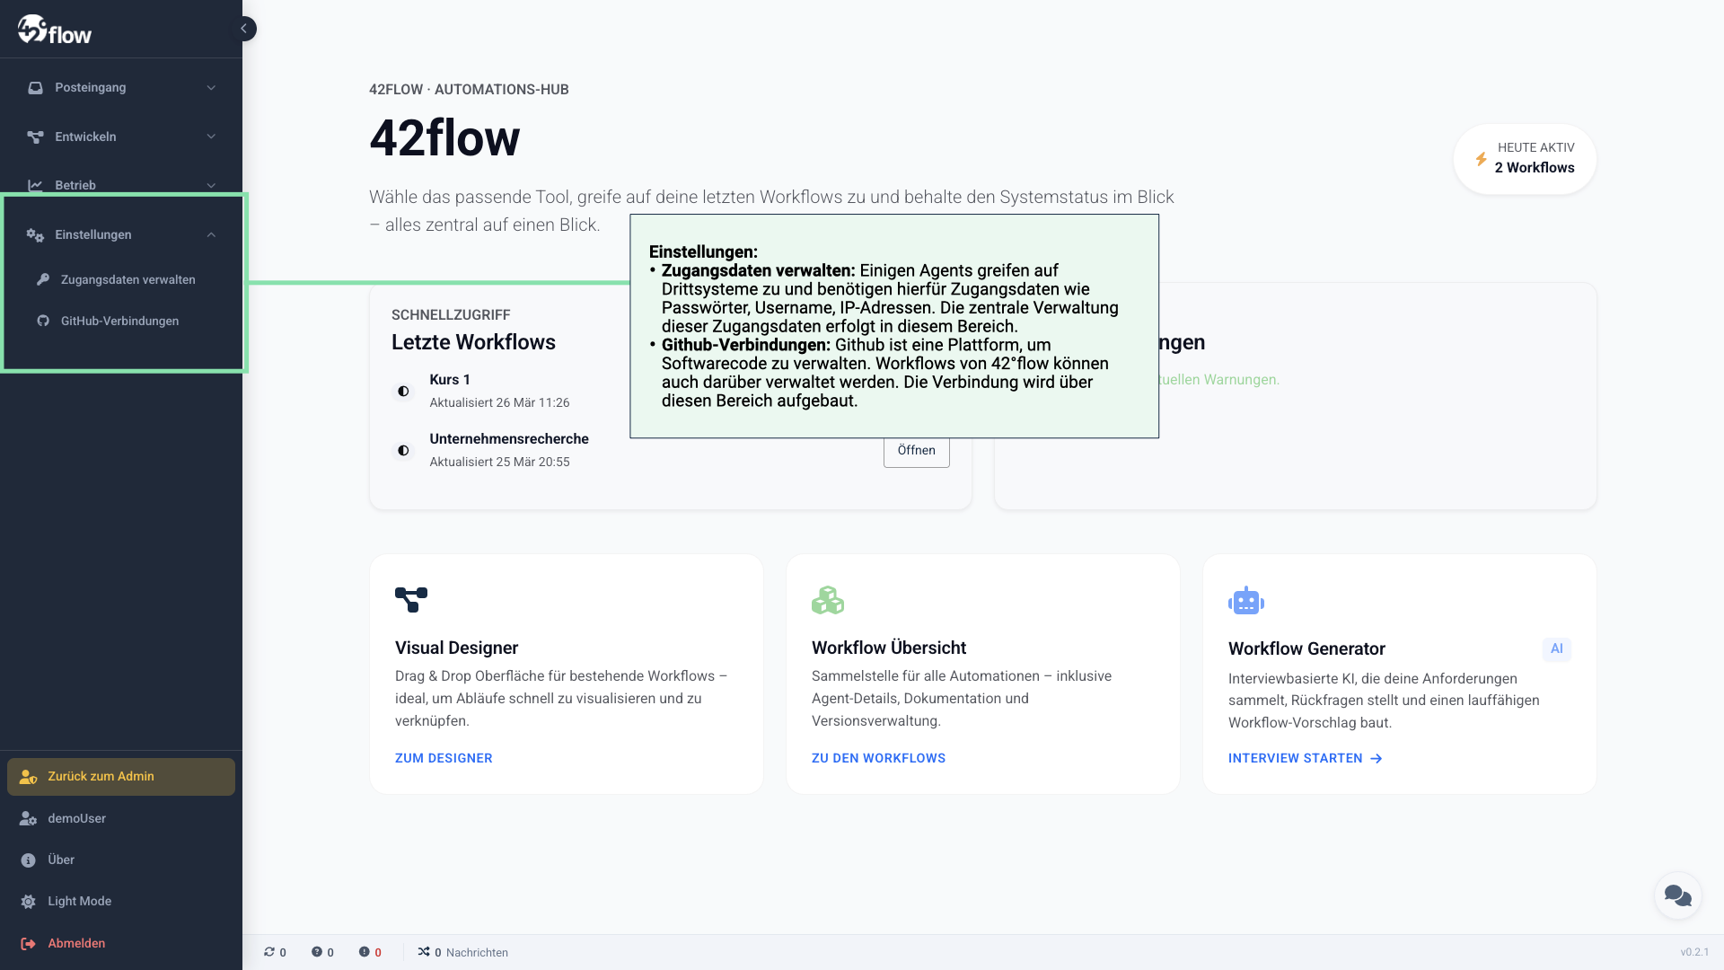Open the floating chat bubble icon
Screen dimensions: 1724x970
(x=1677, y=895)
